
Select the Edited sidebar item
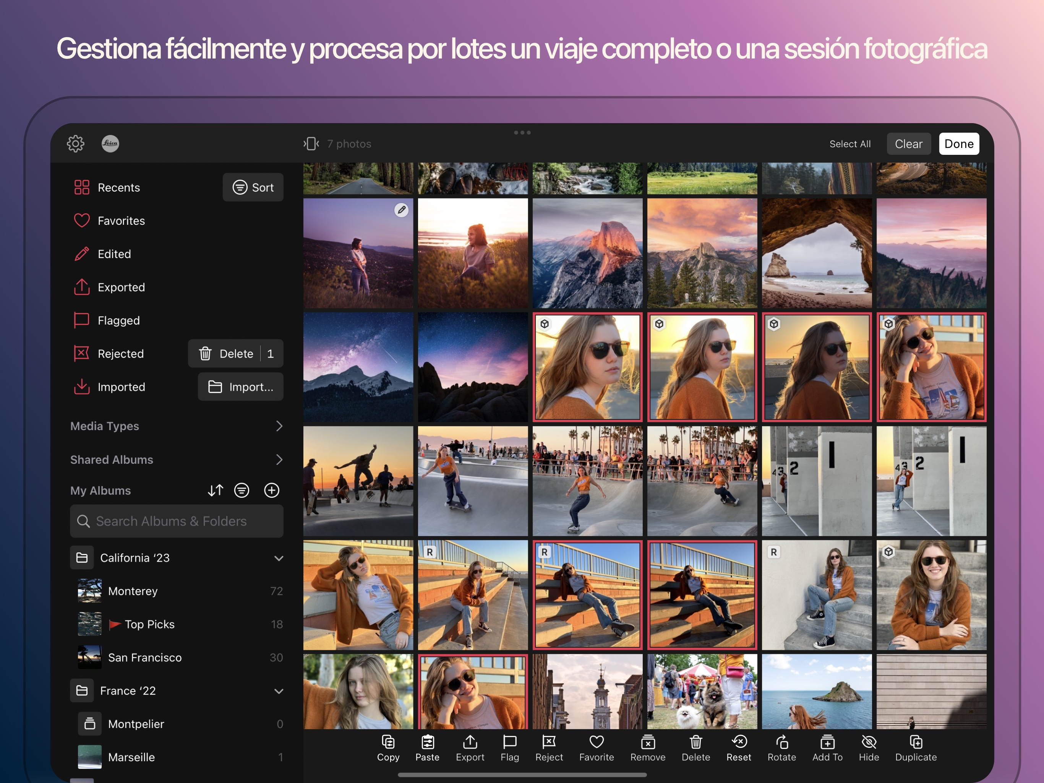pyautogui.click(x=114, y=254)
